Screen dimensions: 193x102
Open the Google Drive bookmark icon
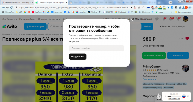tap(48, 12)
